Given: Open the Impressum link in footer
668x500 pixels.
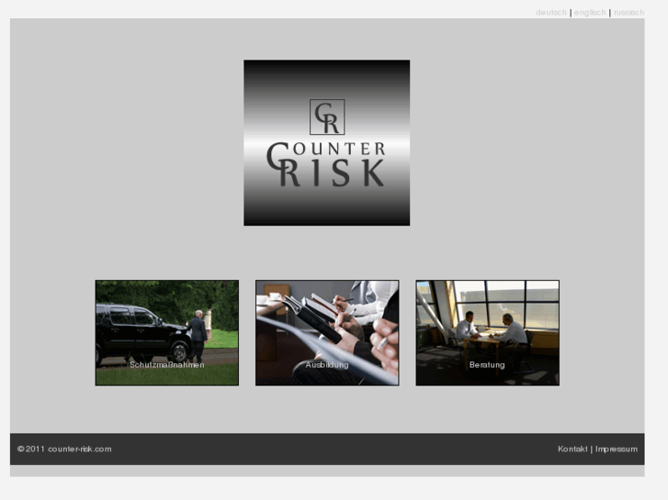Looking at the screenshot, I should pos(617,449).
